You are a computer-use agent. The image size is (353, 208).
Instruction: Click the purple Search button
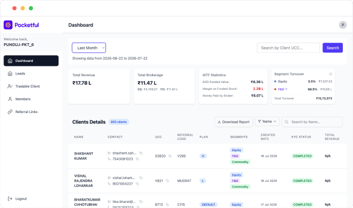click(333, 48)
